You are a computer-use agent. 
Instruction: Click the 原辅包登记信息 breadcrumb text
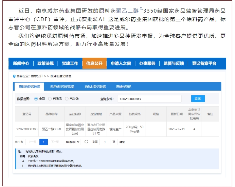click(x=61, y=76)
